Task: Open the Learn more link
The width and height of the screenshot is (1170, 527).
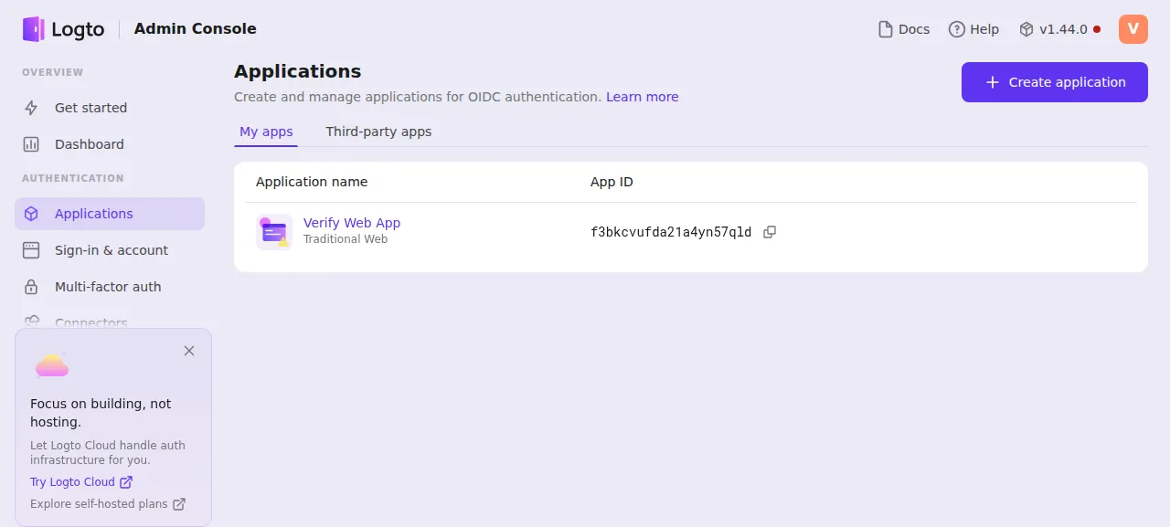Action: (x=643, y=97)
